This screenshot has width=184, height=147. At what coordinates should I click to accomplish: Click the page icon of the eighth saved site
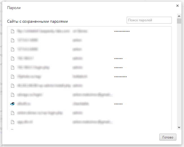(12, 95)
